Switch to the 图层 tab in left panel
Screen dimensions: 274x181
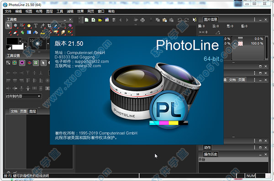click(32, 112)
